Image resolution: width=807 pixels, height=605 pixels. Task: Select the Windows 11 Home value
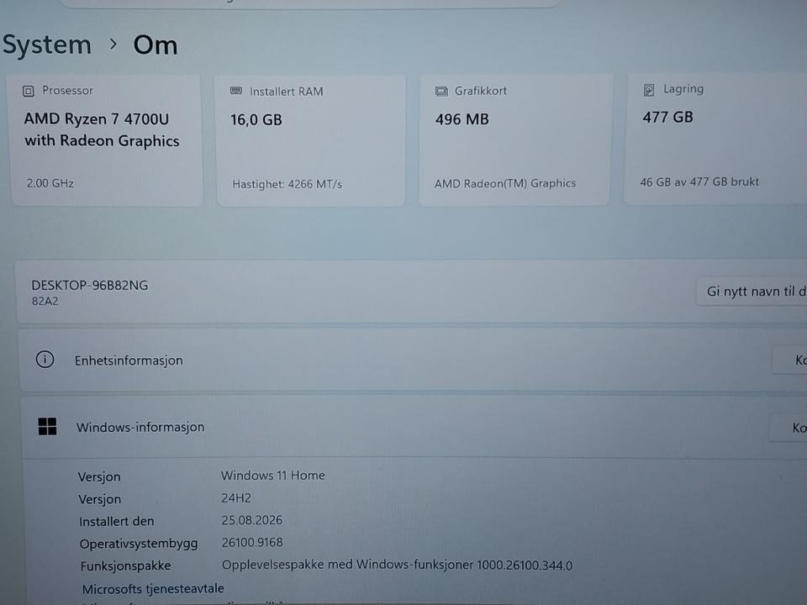(272, 476)
